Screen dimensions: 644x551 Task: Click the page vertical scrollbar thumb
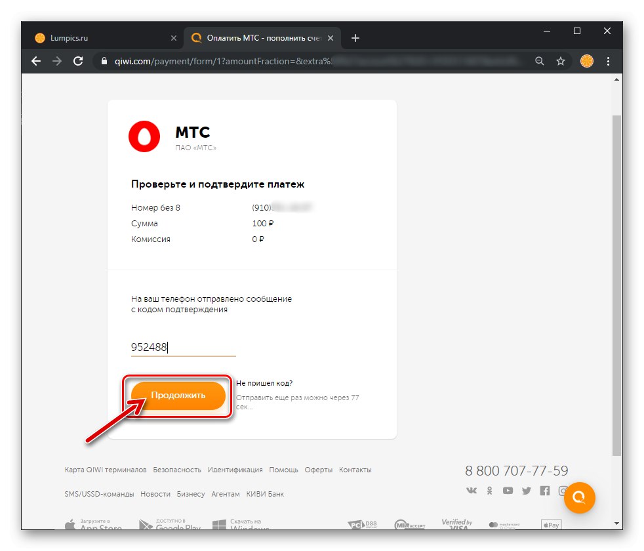(x=616, y=285)
